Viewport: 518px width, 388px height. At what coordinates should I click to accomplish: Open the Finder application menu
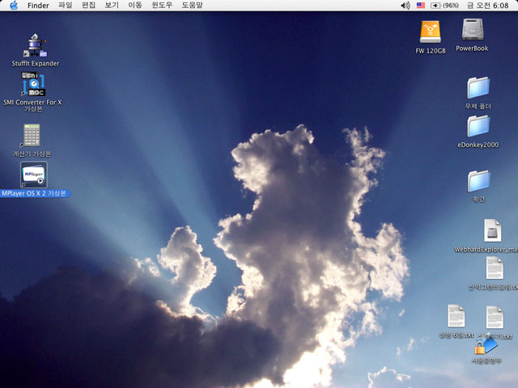(38, 6)
